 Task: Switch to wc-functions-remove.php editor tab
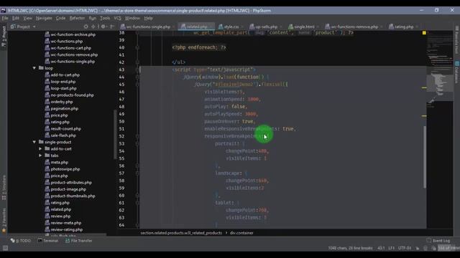354,27
